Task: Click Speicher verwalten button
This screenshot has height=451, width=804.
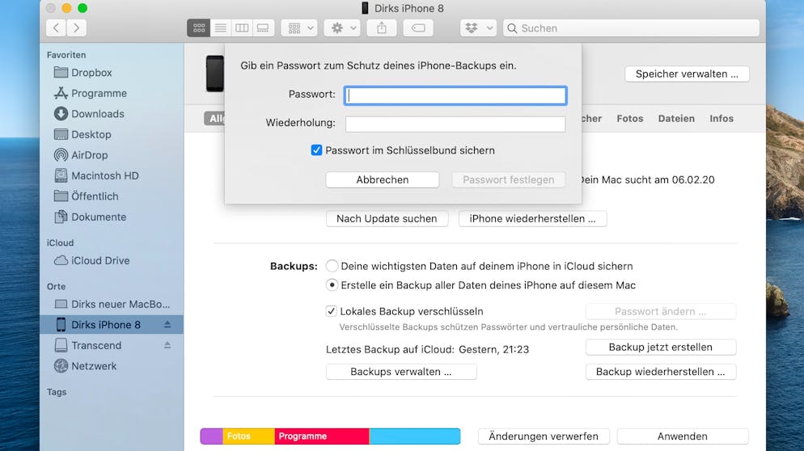Action: pyautogui.click(x=687, y=74)
